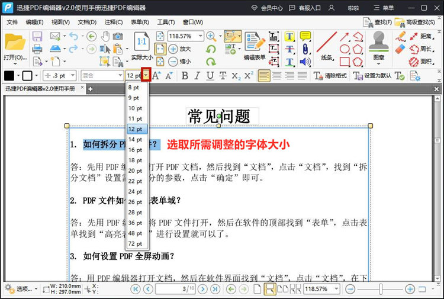
Task: Click the Snapshot camera tool
Action: click(x=118, y=36)
